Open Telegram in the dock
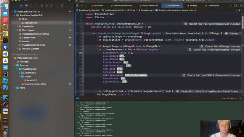This screenshot has width=244, height=137. 5,67
